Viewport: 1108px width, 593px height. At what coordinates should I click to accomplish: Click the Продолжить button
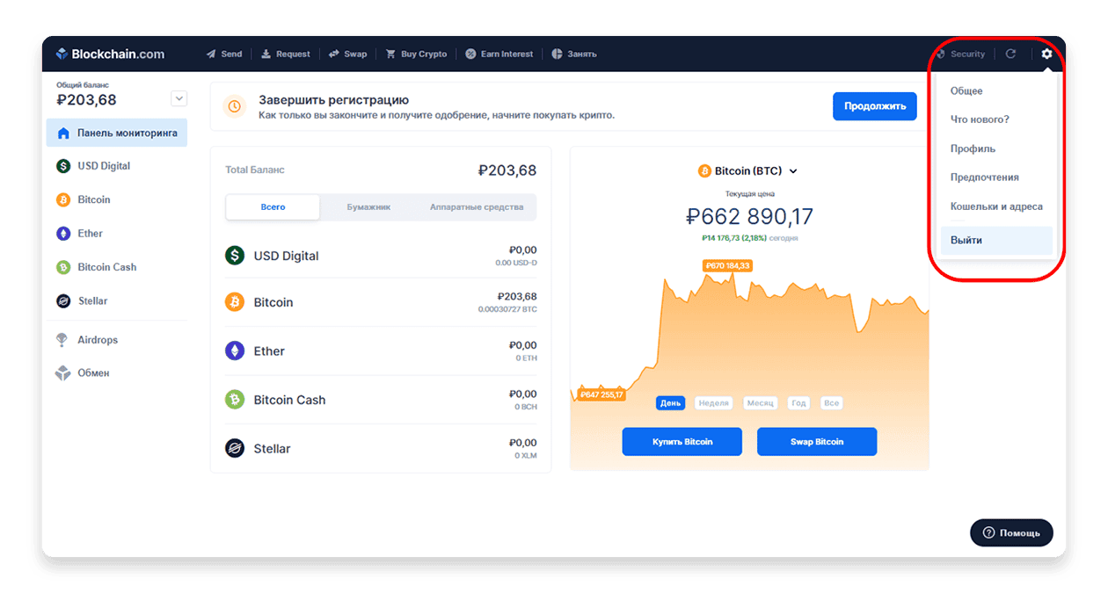pos(875,106)
